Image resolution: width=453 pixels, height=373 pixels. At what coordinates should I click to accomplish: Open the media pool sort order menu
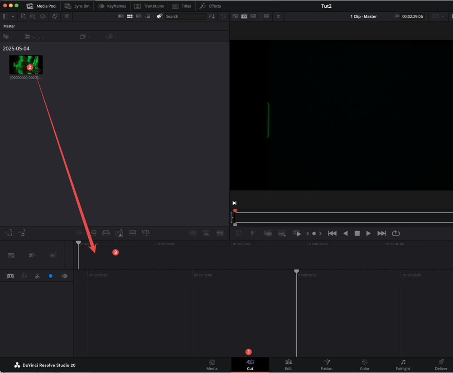[212, 16]
